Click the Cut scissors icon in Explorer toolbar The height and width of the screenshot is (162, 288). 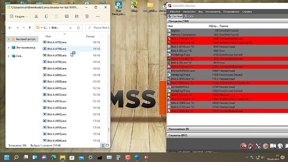pyautogui.click(x=36, y=16)
